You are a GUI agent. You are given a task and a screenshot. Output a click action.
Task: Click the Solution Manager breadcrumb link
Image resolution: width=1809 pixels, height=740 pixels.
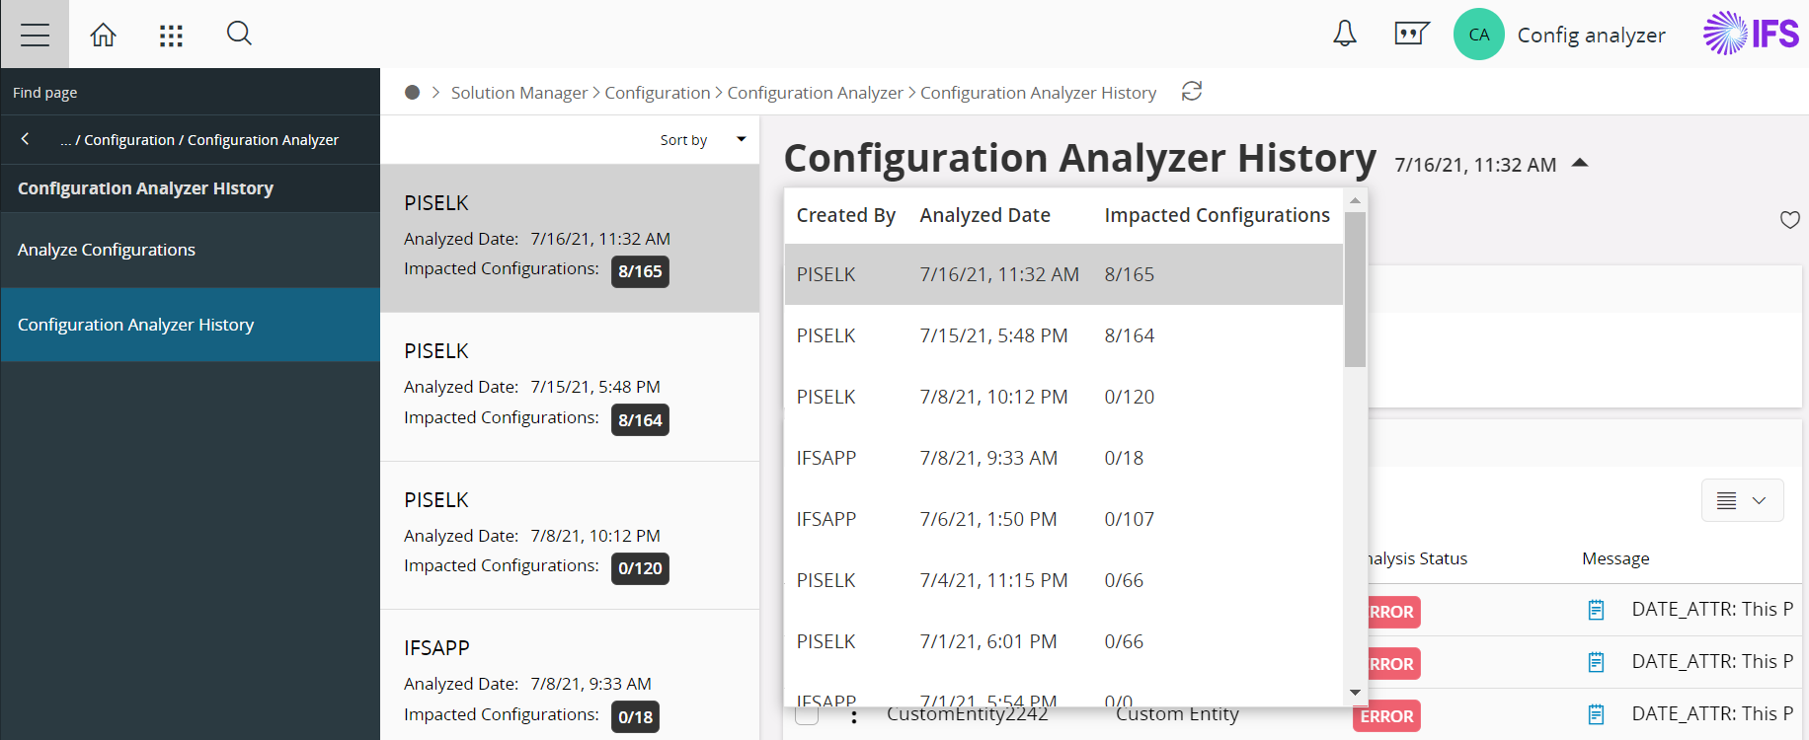pyautogui.click(x=518, y=93)
